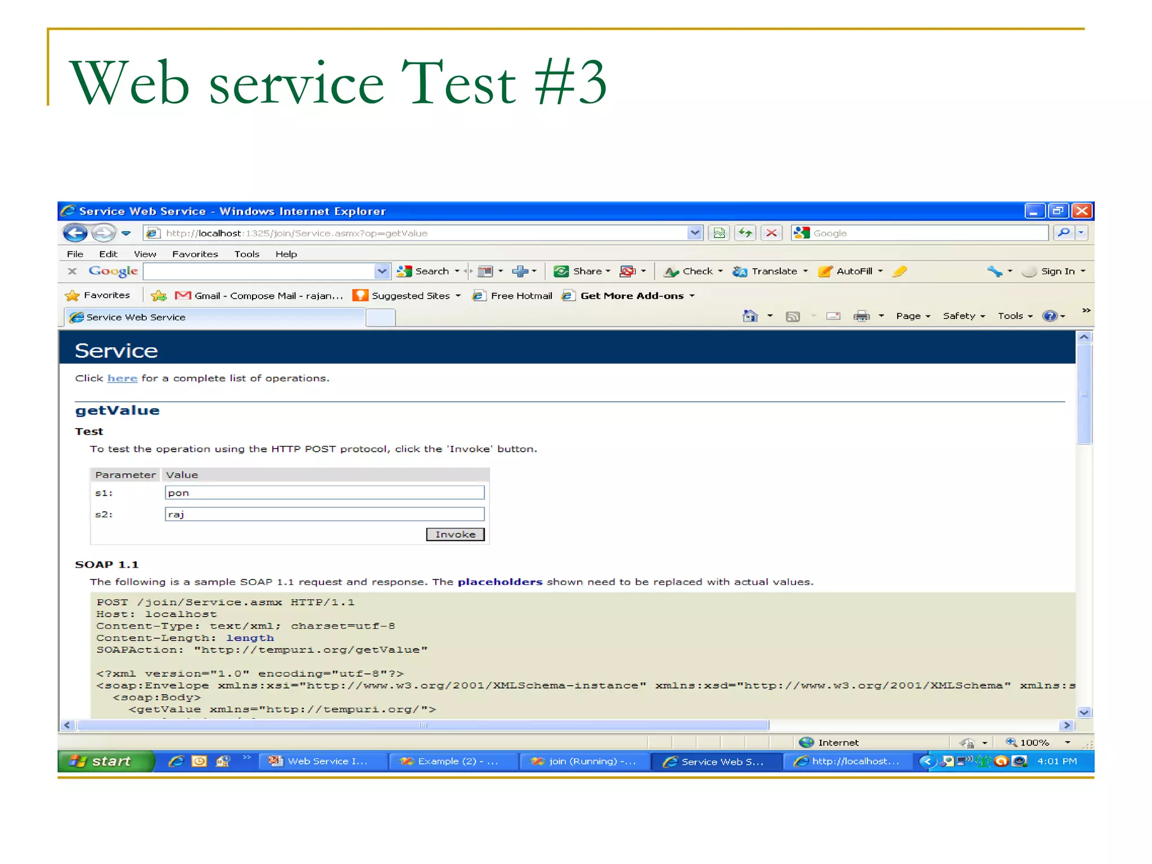Click the vertical scrollbar down arrow
The image size is (1152, 864).
[1084, 713]
